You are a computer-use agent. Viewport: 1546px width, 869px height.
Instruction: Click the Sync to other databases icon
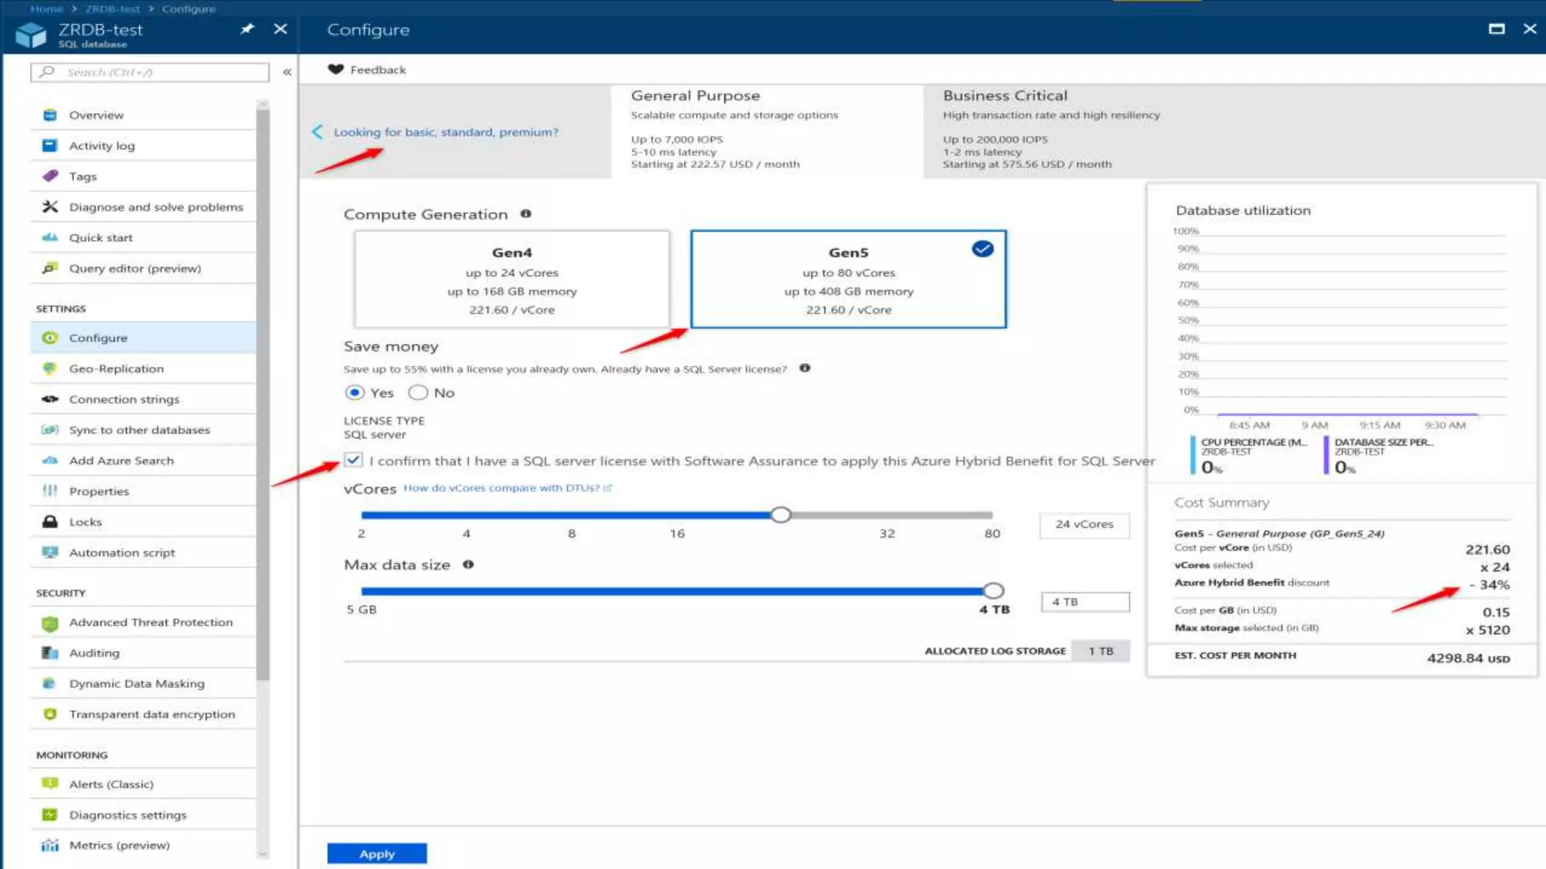(50, 430)
